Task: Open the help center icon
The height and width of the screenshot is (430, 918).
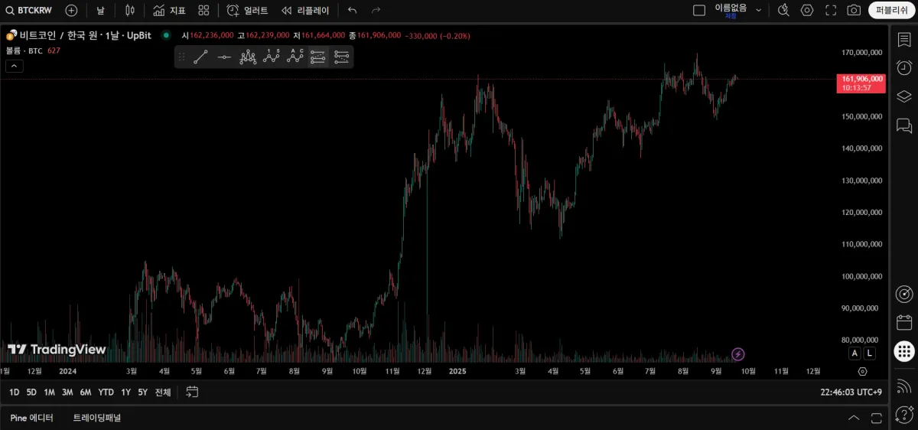Action: click(x=904, y=414)
